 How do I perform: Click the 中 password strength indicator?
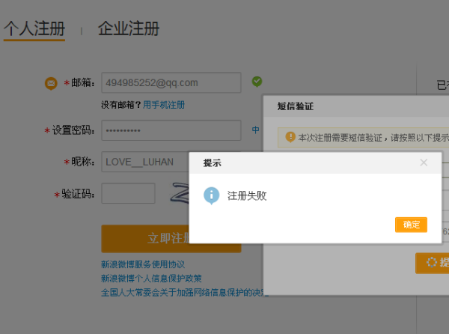[256, 130]
